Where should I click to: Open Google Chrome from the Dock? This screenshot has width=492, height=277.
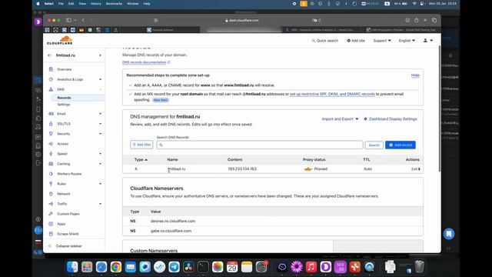point(116,267)
